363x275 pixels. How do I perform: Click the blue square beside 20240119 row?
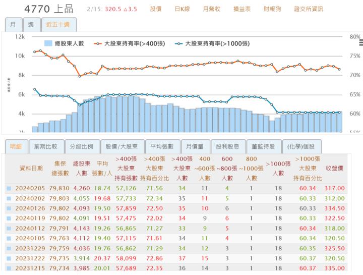pyautogui.click(x=9, y=218)
